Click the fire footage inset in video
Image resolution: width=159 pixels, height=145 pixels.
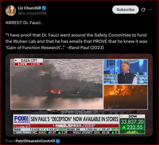tap(126, 97)
